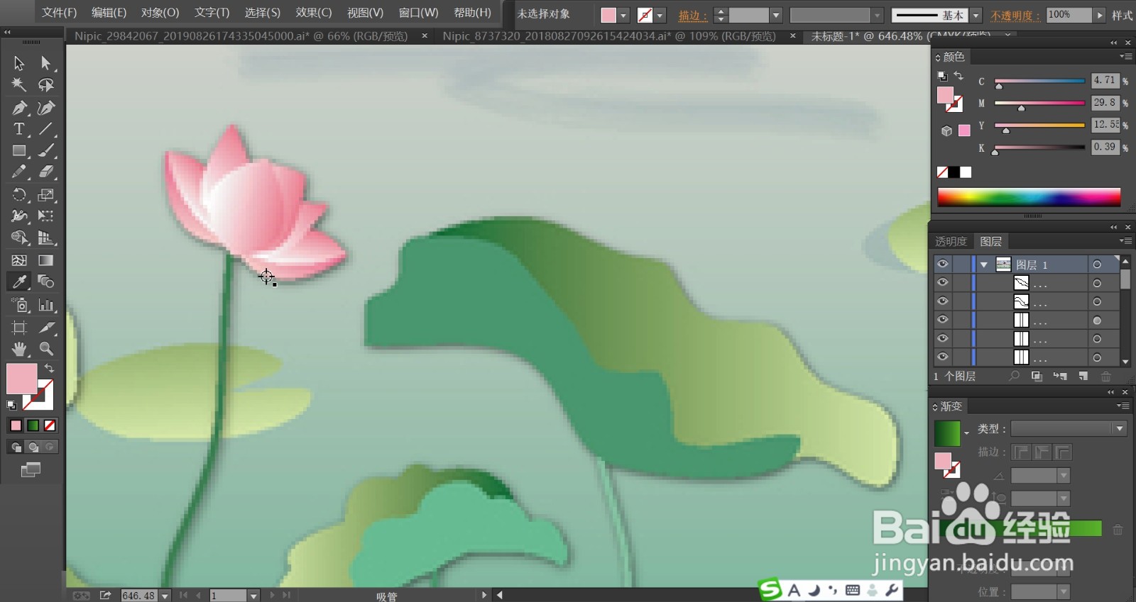The height and width of the screenshot is (602, 1136).
Task: Hide the sublayer directly beneath 图层 1
Action: pyautogui.click(x=942, y=282)
